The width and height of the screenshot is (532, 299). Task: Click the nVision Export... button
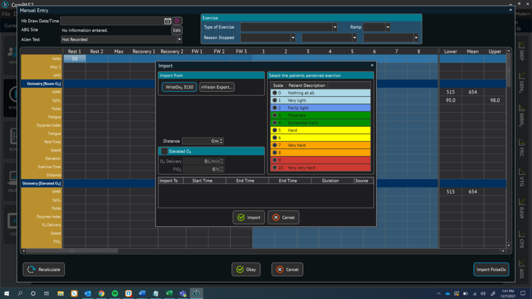(x=217, y=87)
